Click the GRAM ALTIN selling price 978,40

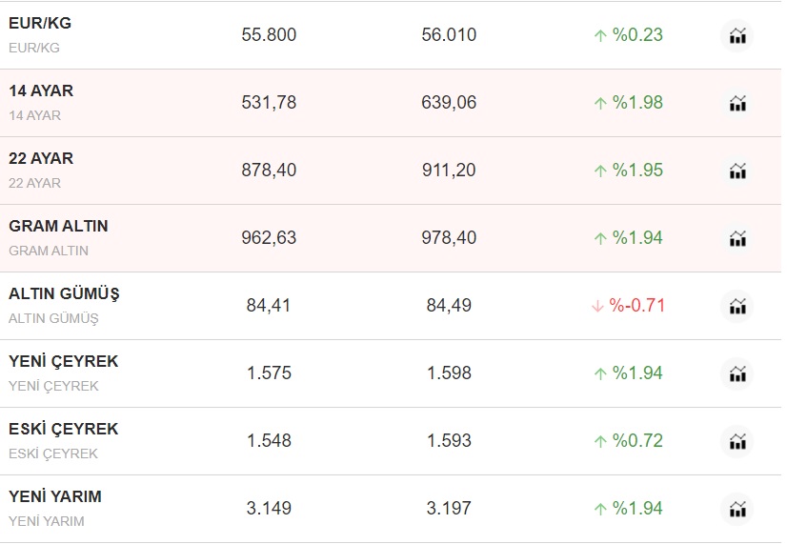pyautogui.click(x=449, y=237)
